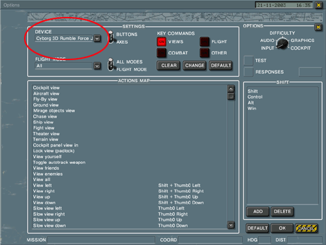The height and width of the screenshot is (245, 326).
Task: Click the CHANGE key command button
Action: pyautogui.click(x=194, y=65)
